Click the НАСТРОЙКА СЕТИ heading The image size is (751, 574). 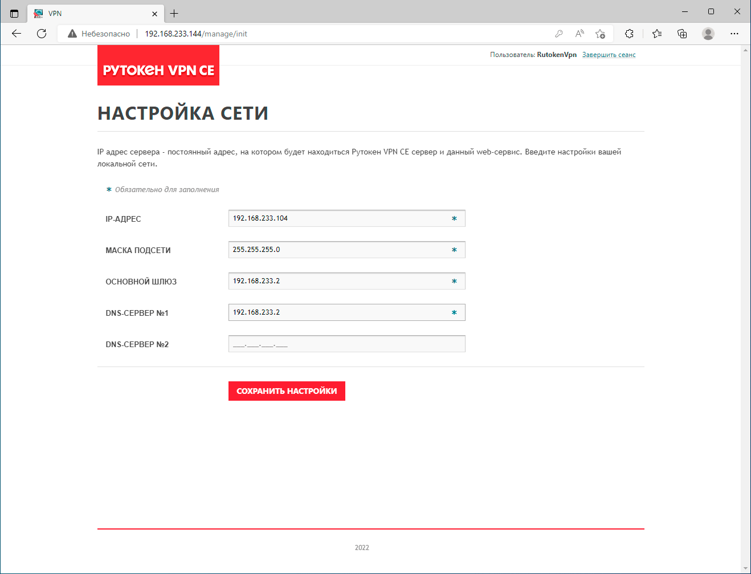pyautogui.click(x=183, y=113)
